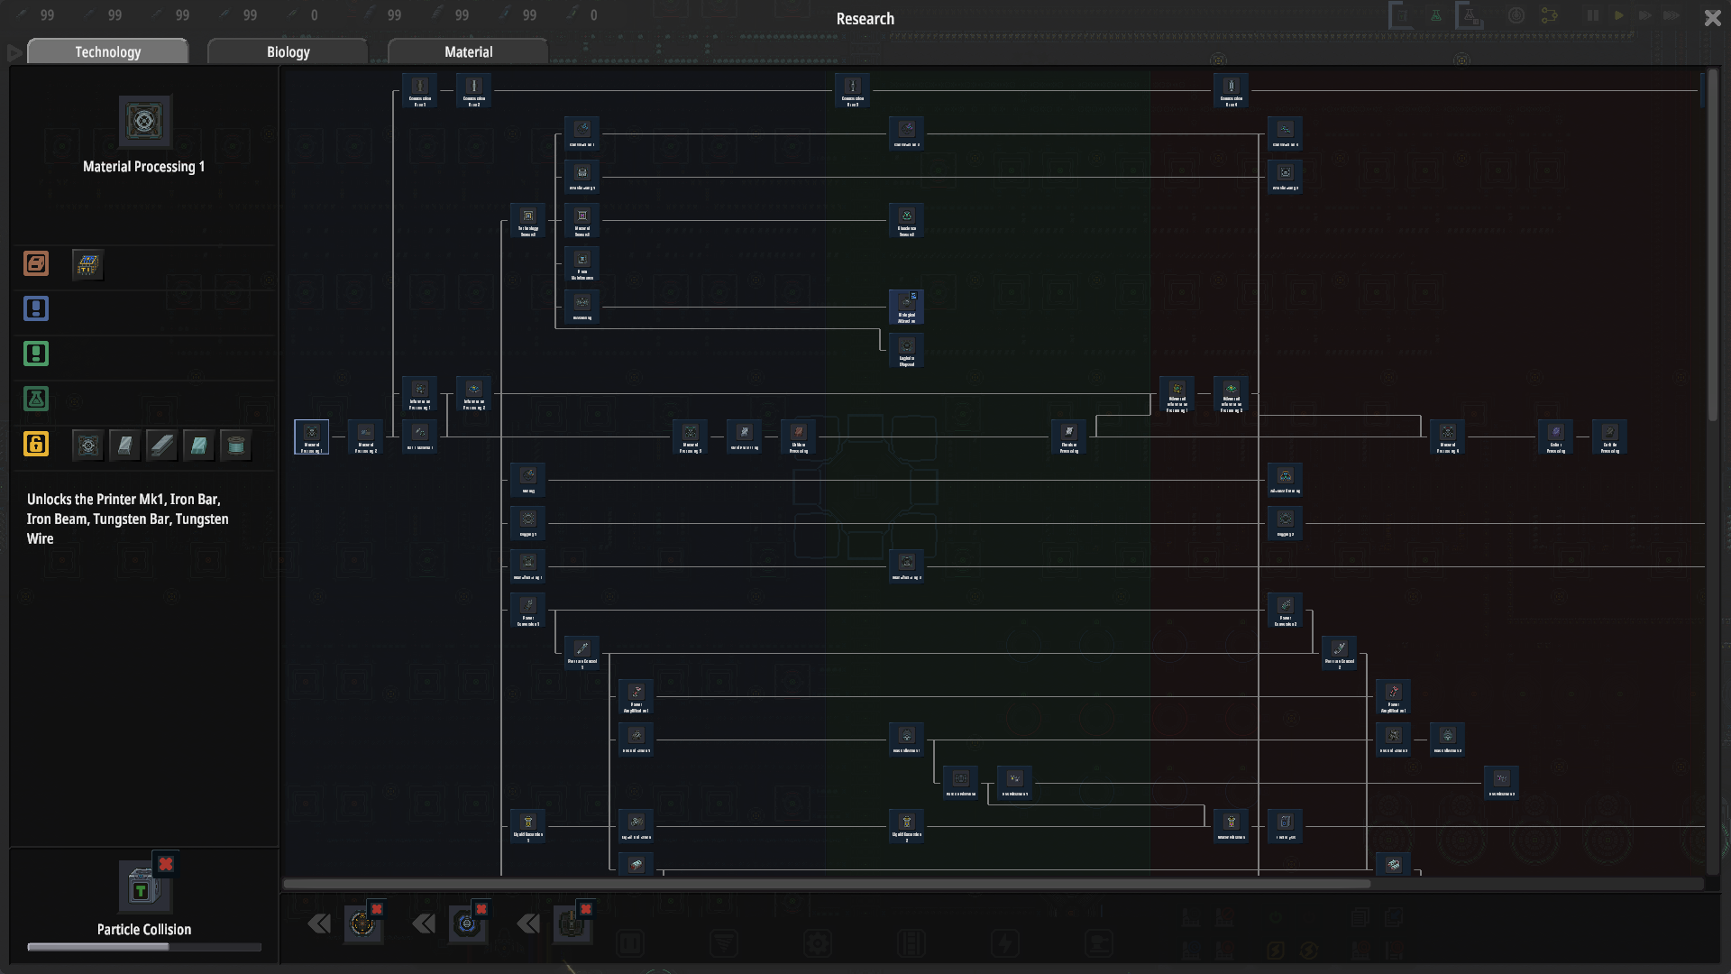Viewport: 1731px width, 974px height.
Task: Select the Material Research node
Action: tap(582, 220)
